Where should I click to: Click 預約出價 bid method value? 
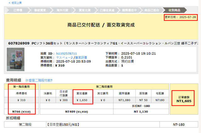click(x=128, y=61)
